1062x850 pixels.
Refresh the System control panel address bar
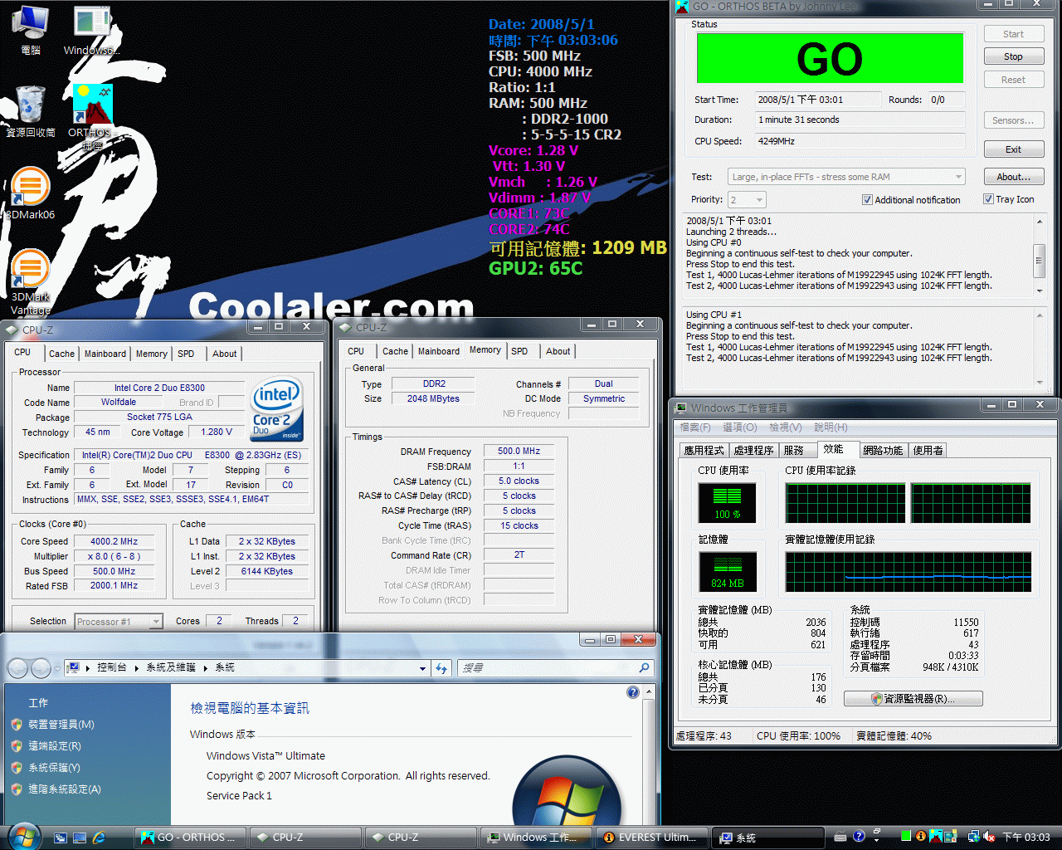coord(441,668)
